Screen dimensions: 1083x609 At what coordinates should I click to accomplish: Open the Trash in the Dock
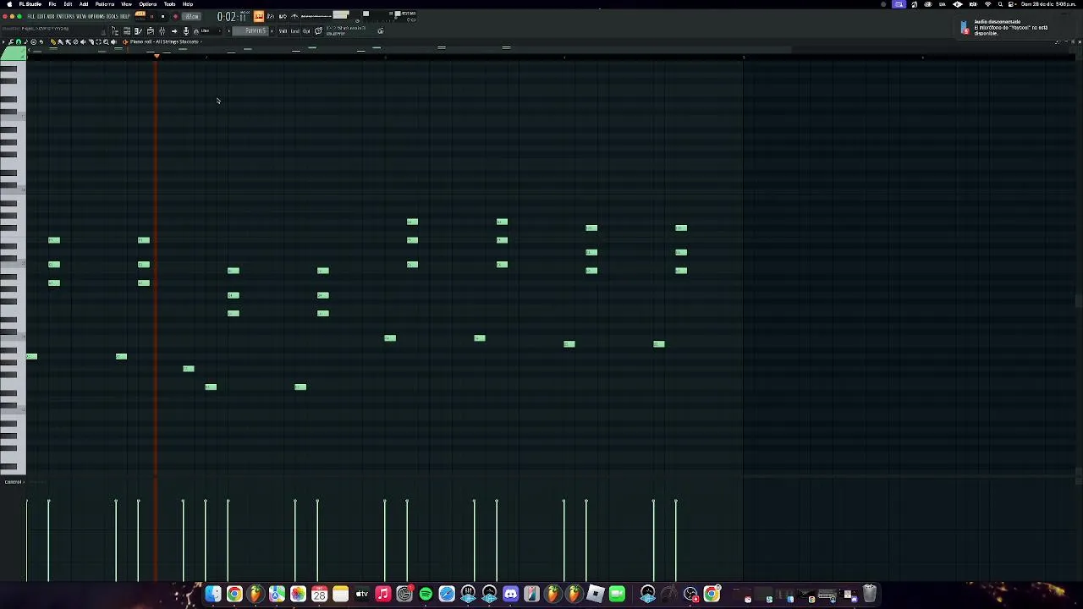click(869, 594)
